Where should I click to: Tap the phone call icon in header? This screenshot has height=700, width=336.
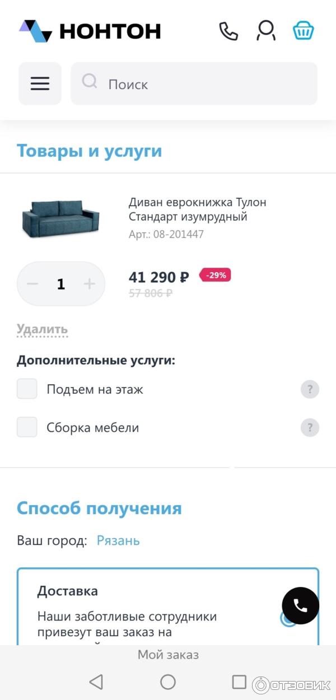point(228,31)
